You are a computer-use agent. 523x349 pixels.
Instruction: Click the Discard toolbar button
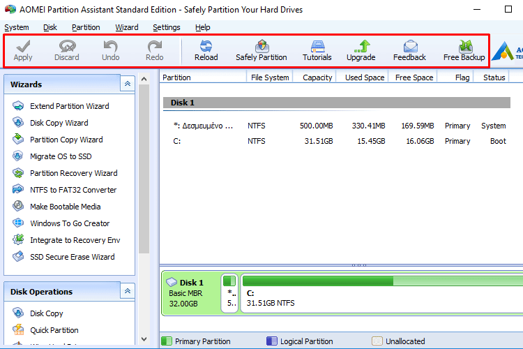pos(67,51)
